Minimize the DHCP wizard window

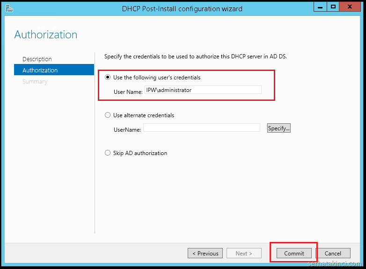tap(319, 7)
